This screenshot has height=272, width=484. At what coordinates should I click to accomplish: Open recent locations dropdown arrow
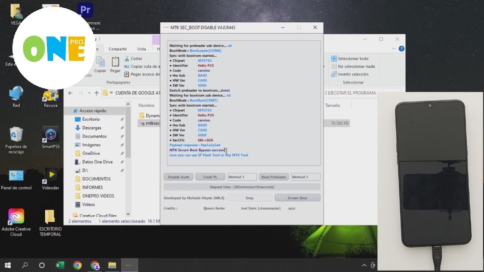click(89, 93)
